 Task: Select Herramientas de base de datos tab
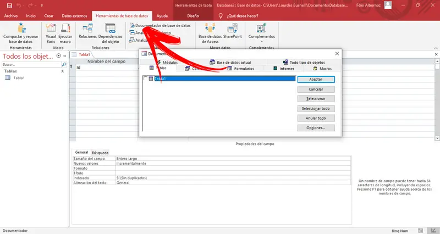122,16
